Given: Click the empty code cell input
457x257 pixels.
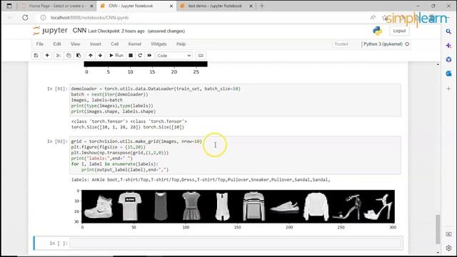Looking at the screenshot, I should pos(236,243).
